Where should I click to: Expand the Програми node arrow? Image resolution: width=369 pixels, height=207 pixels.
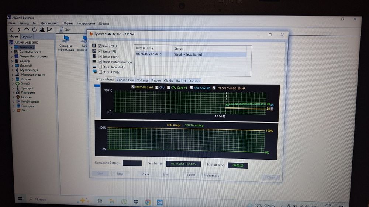pos(13,93)
